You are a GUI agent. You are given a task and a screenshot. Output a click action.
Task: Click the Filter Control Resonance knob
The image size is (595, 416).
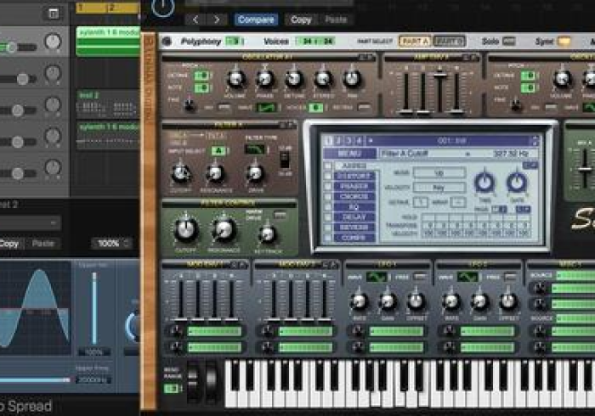click(224, 228)
